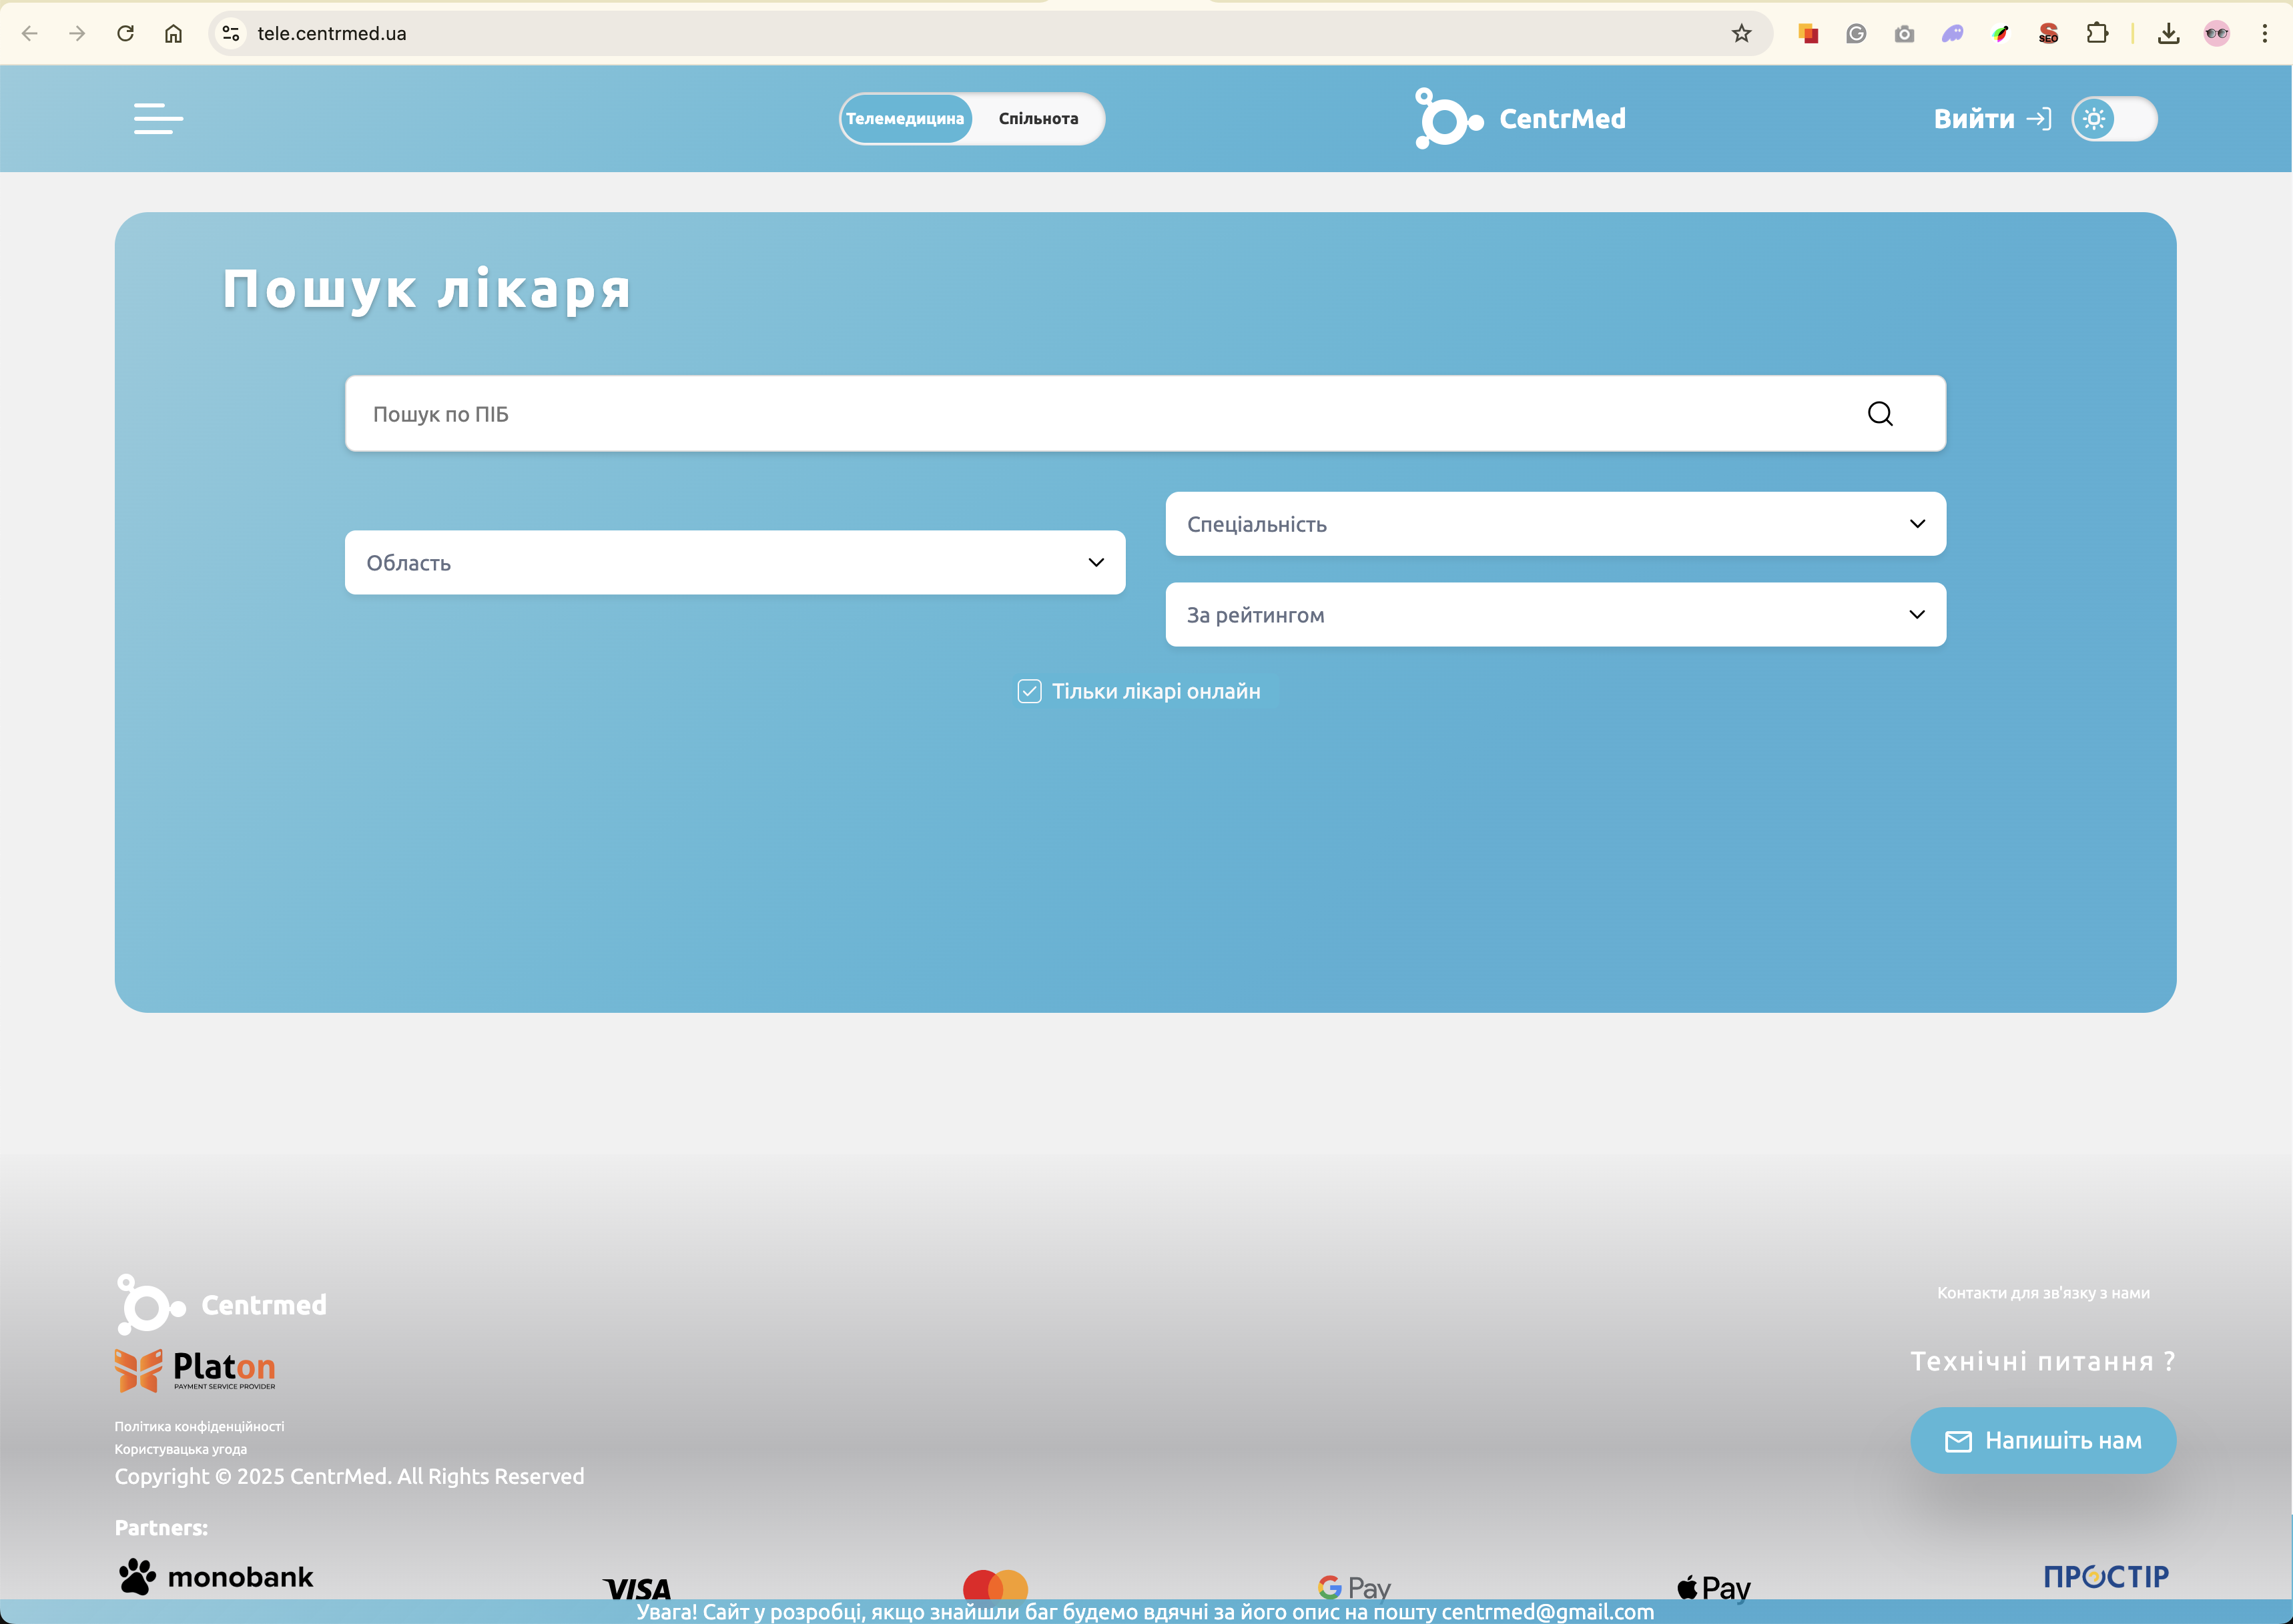Log out via Вийти
The width and height of the screenshot is (2293, 1624).
click(1991, 119)
